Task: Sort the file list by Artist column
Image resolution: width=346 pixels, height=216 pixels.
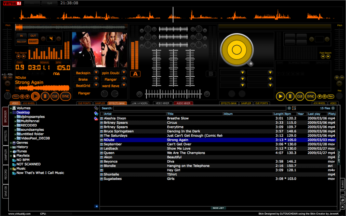Action: tap(135, 114)
